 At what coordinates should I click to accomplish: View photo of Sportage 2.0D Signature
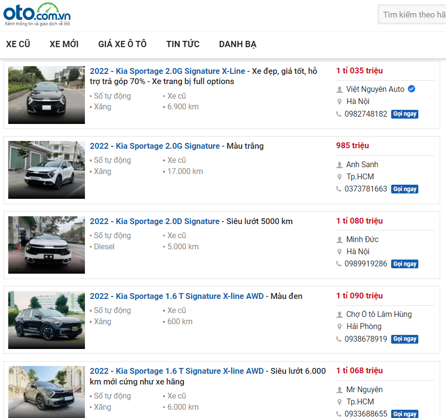[x=47, y=245]
